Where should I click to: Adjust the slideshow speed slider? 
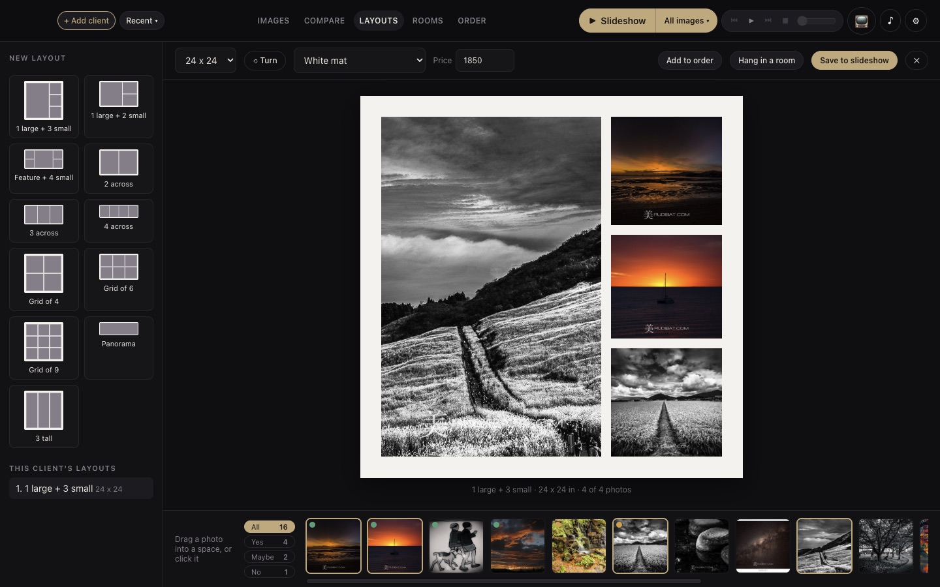click(x=816, y=21)
